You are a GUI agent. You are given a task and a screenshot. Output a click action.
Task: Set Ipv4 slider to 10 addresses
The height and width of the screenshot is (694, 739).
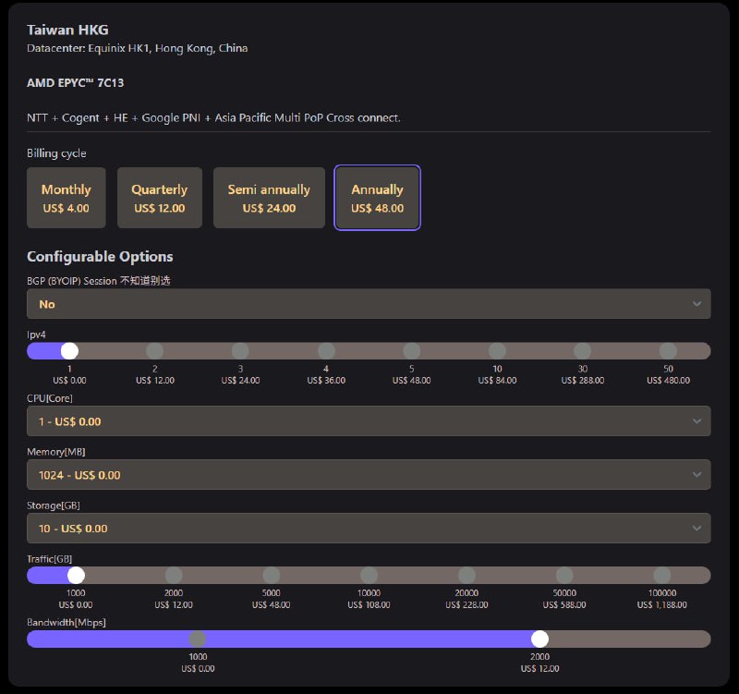pos(497,351)
